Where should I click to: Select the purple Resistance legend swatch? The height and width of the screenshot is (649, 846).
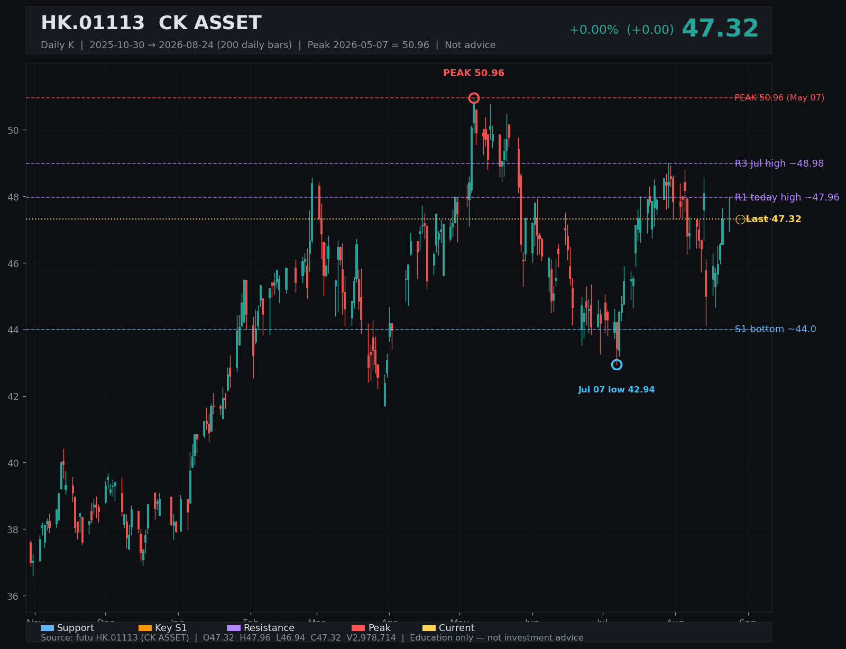tap(234, 628)
